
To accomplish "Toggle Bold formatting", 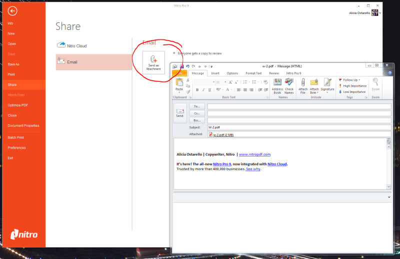I will [197, 90].
